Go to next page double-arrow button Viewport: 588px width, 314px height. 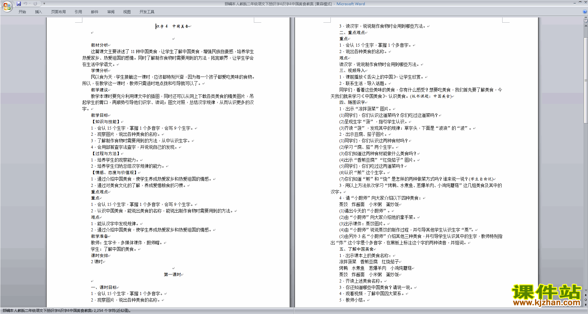(586, 305)
